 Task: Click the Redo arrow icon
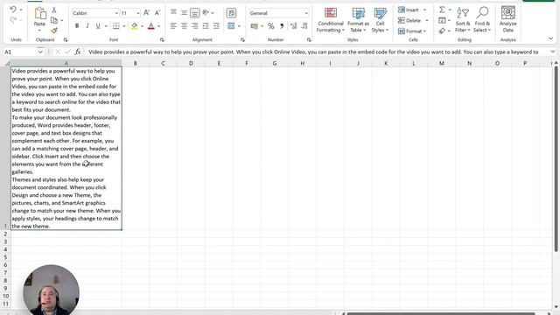tap(13, 20)
